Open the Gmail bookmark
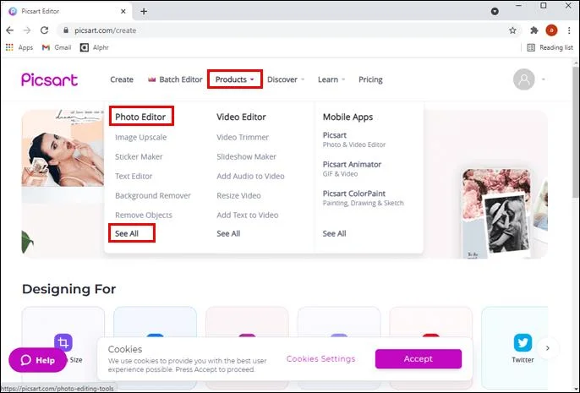This screenshot has width=580, height=393. click(56, 47)
